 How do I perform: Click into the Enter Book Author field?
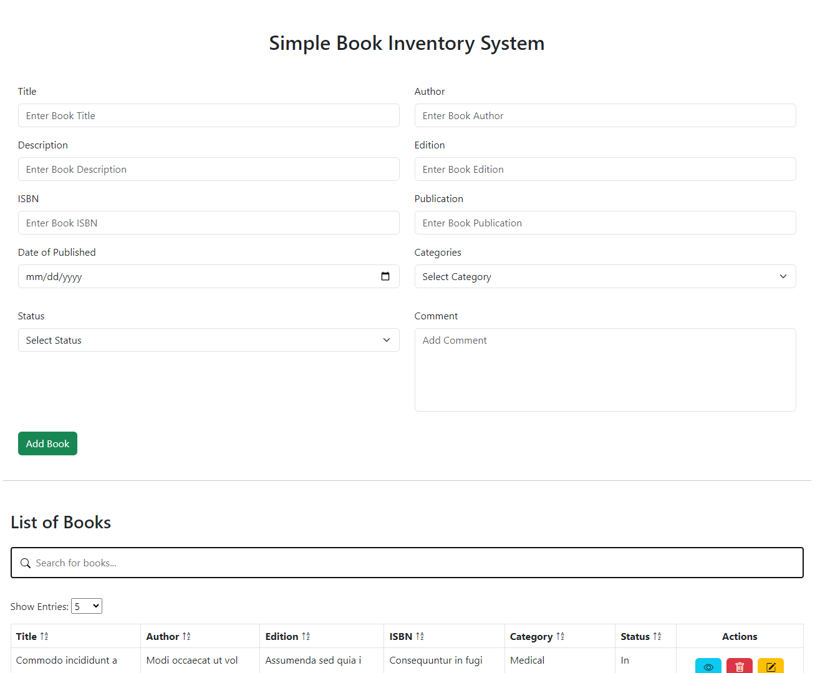tap(605, 115)
